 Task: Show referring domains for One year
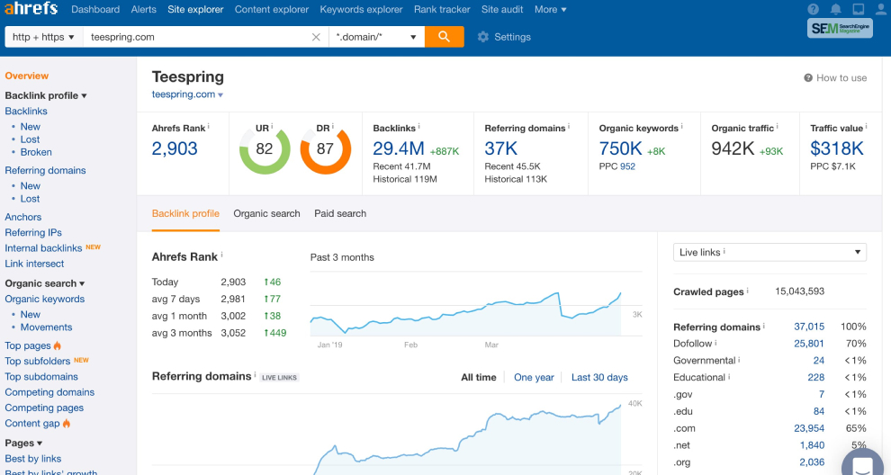coord(534,377)
